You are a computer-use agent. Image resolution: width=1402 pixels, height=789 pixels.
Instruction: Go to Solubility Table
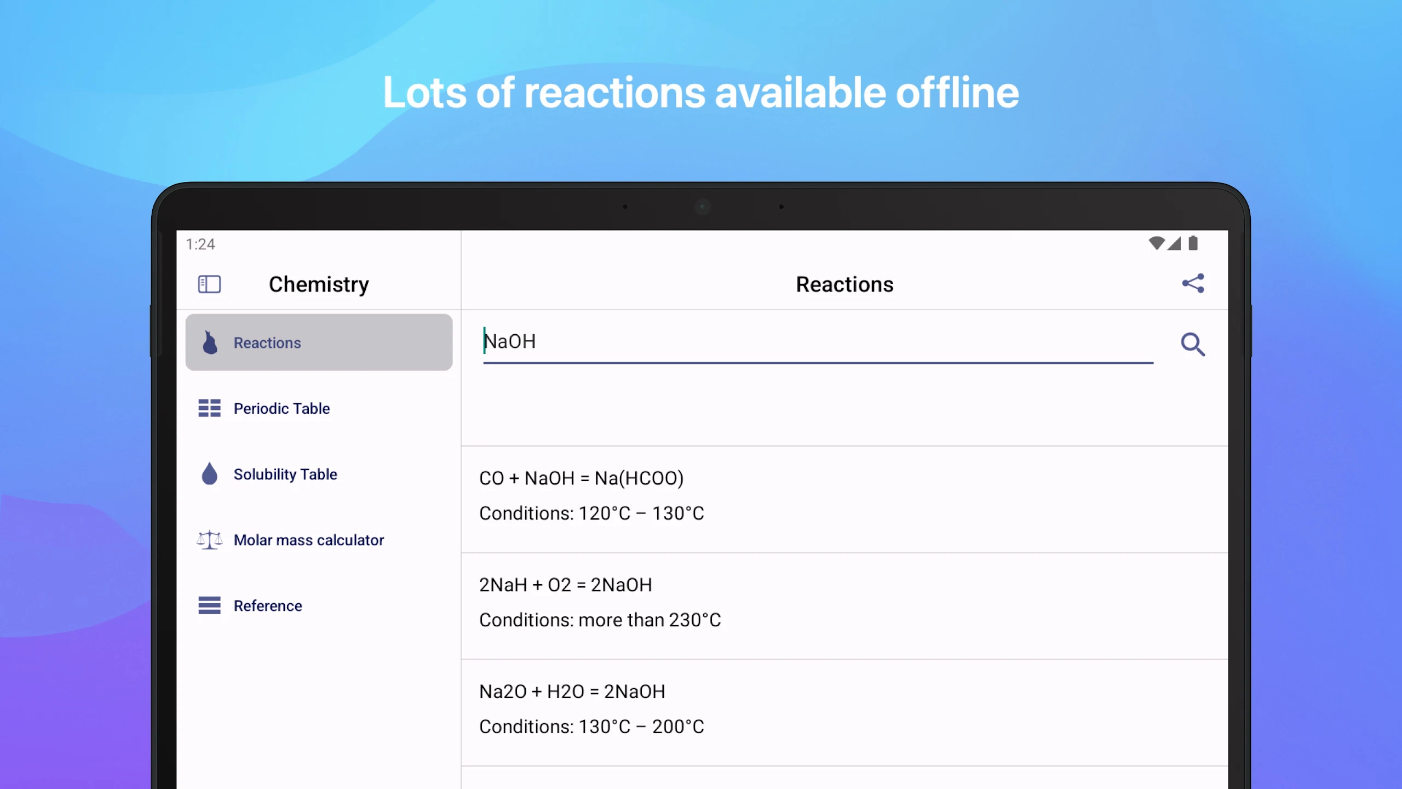click(x=285, y=474)
